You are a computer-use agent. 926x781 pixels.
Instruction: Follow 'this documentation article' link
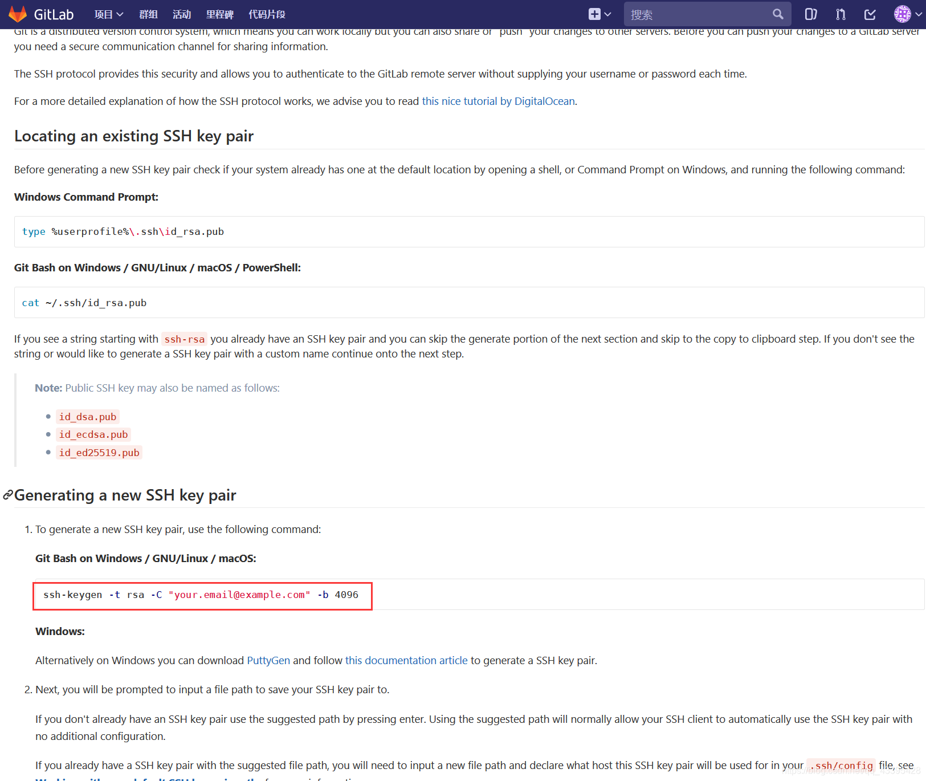[406, 660]
